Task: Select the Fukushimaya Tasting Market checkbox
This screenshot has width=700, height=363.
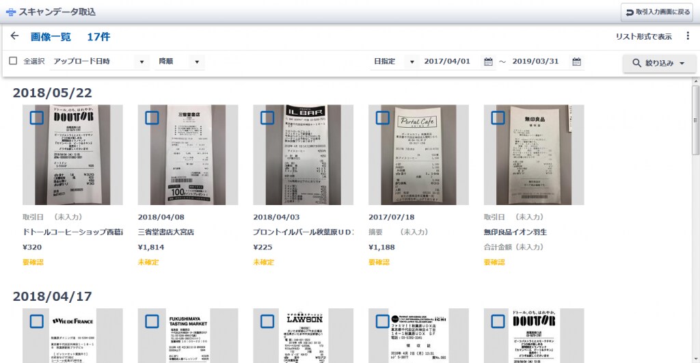Action: (x=152, y=321)
